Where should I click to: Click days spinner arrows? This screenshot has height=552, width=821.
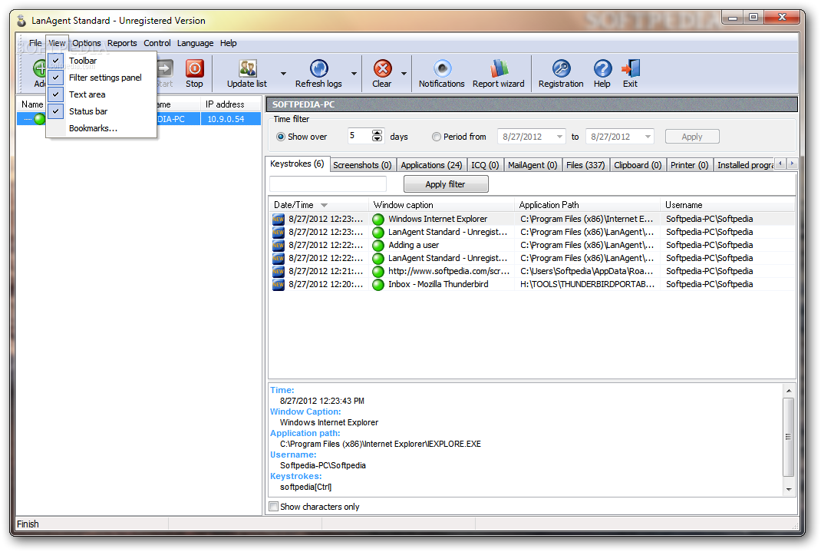pyautogui.click(x=377, y=136)
